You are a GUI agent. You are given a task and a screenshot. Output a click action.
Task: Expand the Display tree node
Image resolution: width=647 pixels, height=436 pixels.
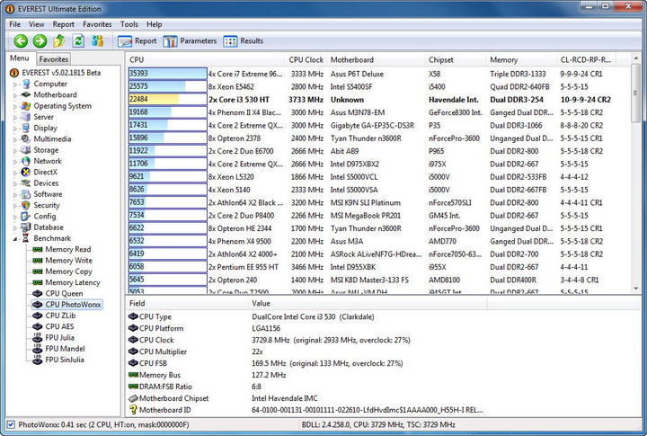15,129
